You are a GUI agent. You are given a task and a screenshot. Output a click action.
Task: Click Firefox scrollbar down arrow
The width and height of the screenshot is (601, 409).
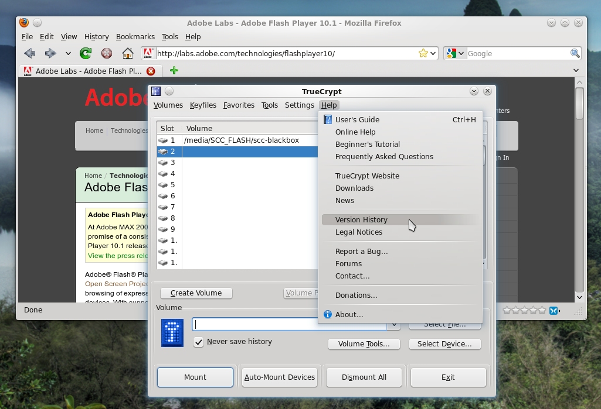pyautogui.click(x=579, y=297)
